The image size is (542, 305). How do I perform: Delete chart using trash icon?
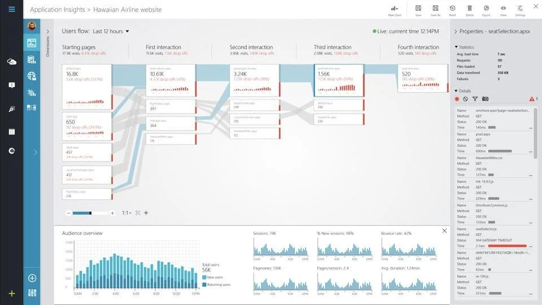tap(469, 8)
